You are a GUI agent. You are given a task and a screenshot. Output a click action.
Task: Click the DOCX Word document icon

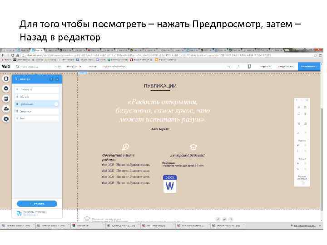pos(170,184)
